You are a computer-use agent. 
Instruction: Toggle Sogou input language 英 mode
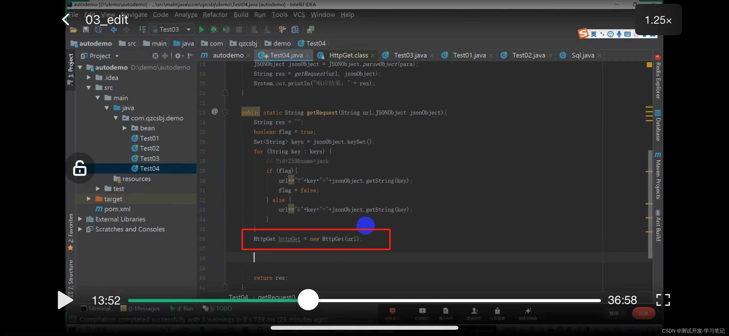pos(594,34)
